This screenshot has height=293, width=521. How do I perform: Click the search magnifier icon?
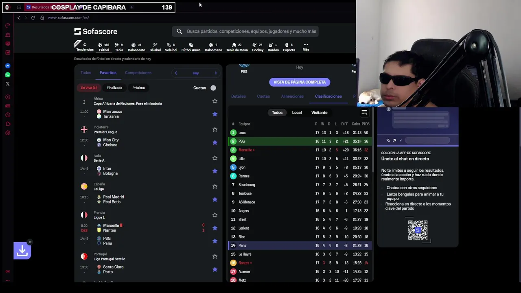coord(180,31)
